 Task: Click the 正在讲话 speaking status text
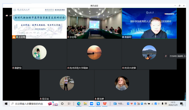point(178,56)
